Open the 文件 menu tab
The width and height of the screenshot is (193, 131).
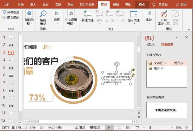coord(7,5)
